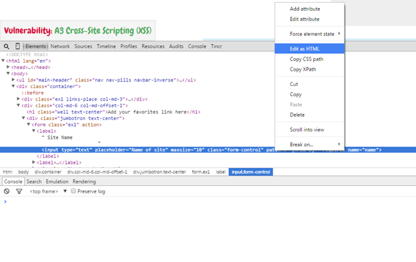The width and height of the screenshot is (416, 262).
Task: Select the ::before pseudo-element row
Action: point(33,93)
